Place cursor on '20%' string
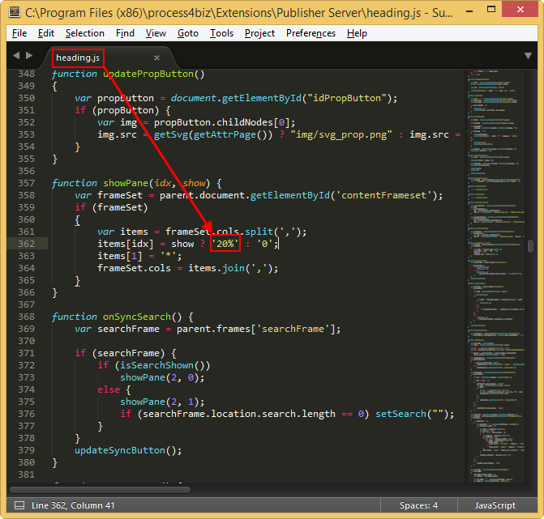This screenshot has height=519, width=544. (225, 244)
